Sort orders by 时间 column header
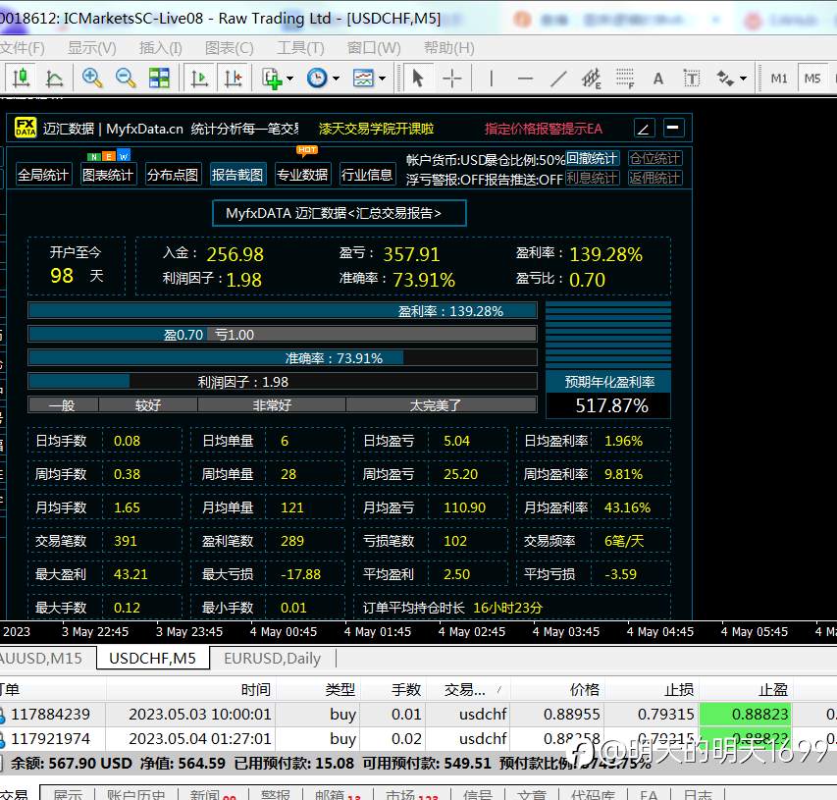Image resolution: width=837 pixels, height=800 pixels. pyautogui.click(x=191, y=689)
